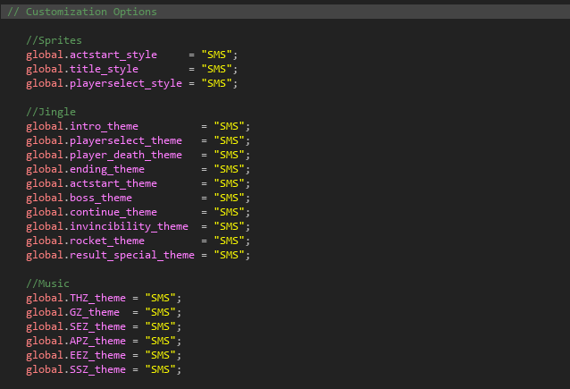570x389 pixels.
Task: Click the global.THZ_theme variable name
Action: click(76, 298)
